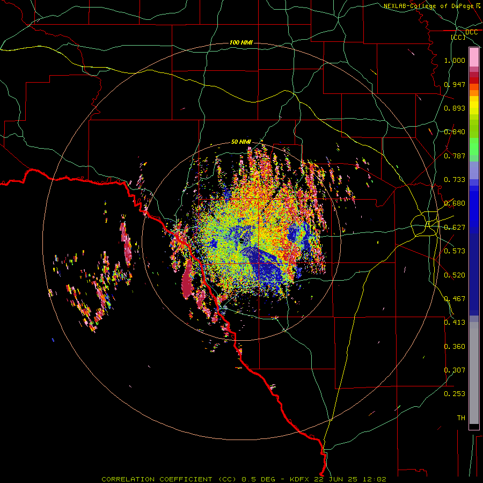Click the Correlation Coefficient KDFX caption at bottom
483x483 pixels.
pos(244,479)
